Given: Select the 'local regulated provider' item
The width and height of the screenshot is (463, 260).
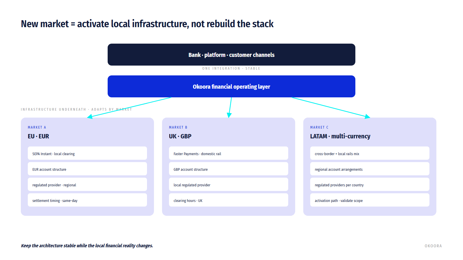Looking at the screenshot, I should [x=229, y=184].
